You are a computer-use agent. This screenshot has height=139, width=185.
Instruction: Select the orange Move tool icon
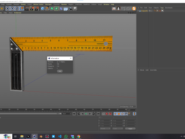[x=2, y=8]
